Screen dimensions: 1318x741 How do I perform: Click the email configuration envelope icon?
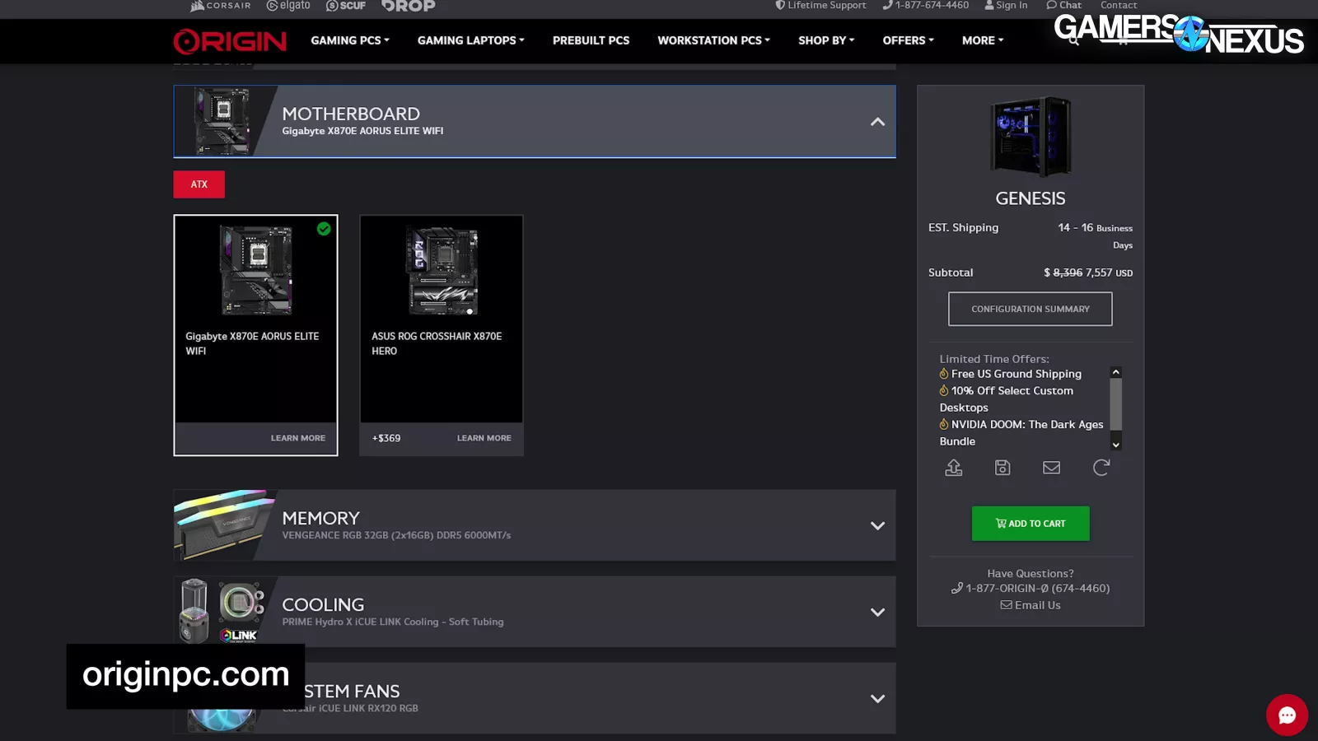coord(1051,468)
